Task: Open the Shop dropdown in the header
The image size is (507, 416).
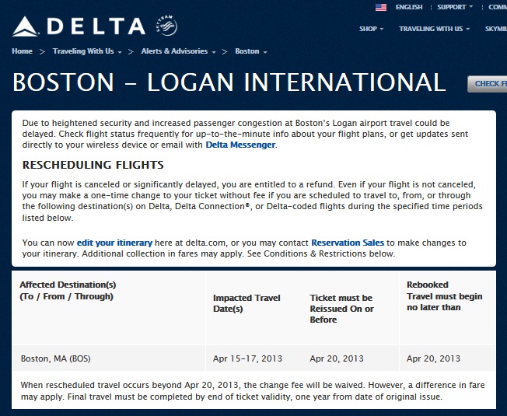Action: pos(372,29)
